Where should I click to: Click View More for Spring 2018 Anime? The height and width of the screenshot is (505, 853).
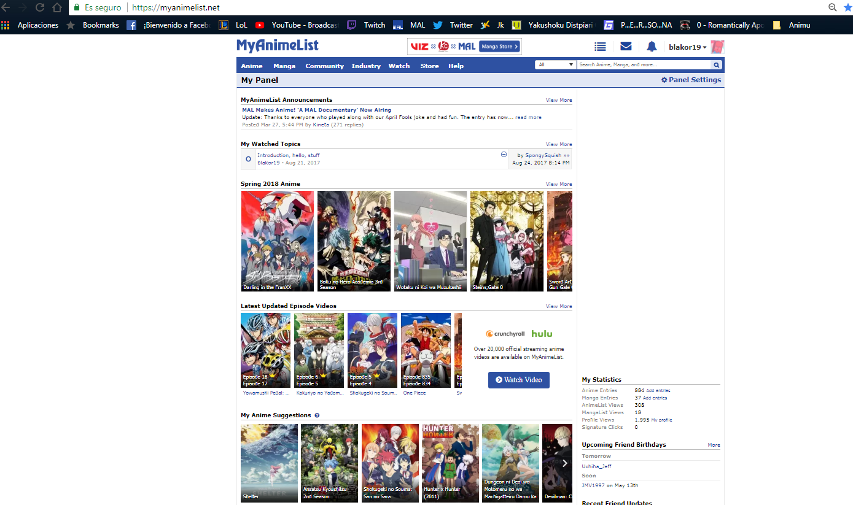[559, 184]
